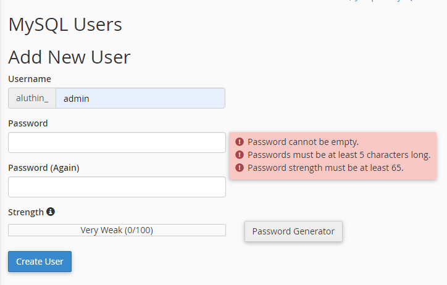This screenshot has height=285, width=447.
Task: Click the "aluthin_" username prefix box
Action: (x=32, y=98)
